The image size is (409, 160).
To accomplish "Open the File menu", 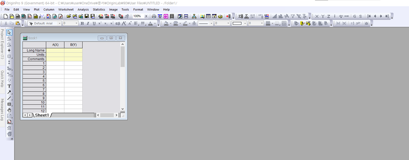I will tap(7, 10).
